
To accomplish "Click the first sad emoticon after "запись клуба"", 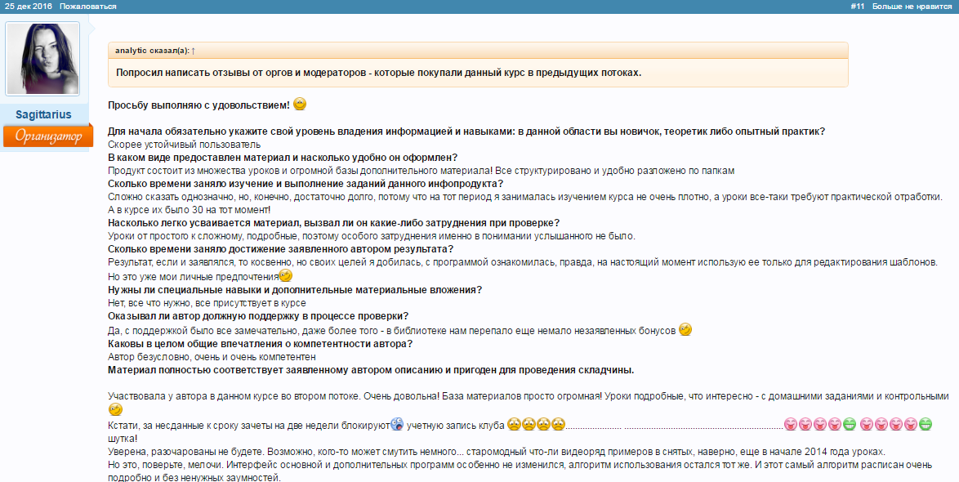I will 514,424.
